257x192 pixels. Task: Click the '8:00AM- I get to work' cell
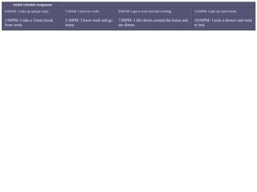tap(154, 11)
